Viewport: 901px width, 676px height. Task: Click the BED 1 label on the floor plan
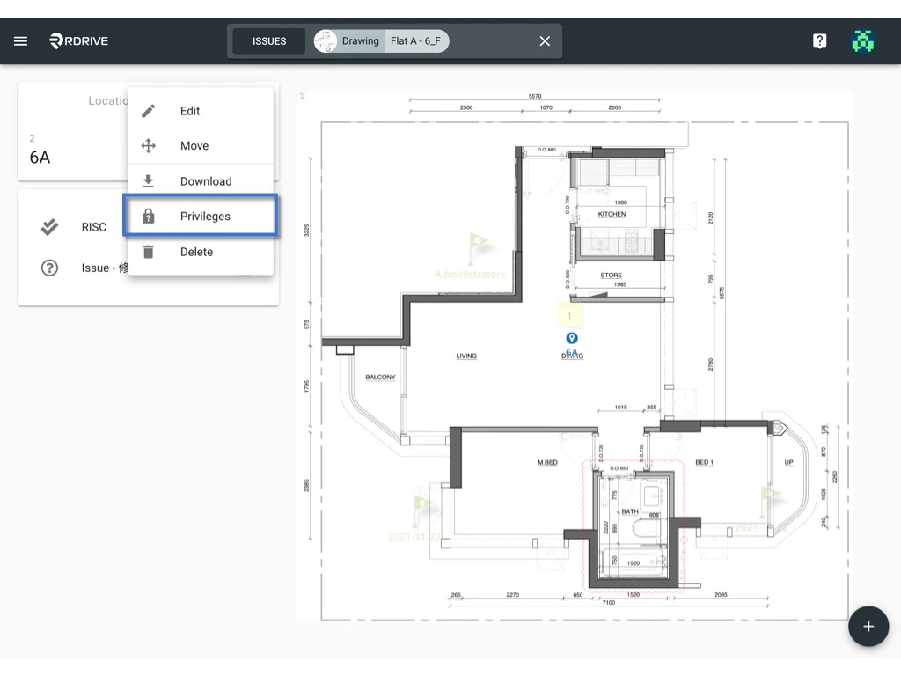point(704,462)
